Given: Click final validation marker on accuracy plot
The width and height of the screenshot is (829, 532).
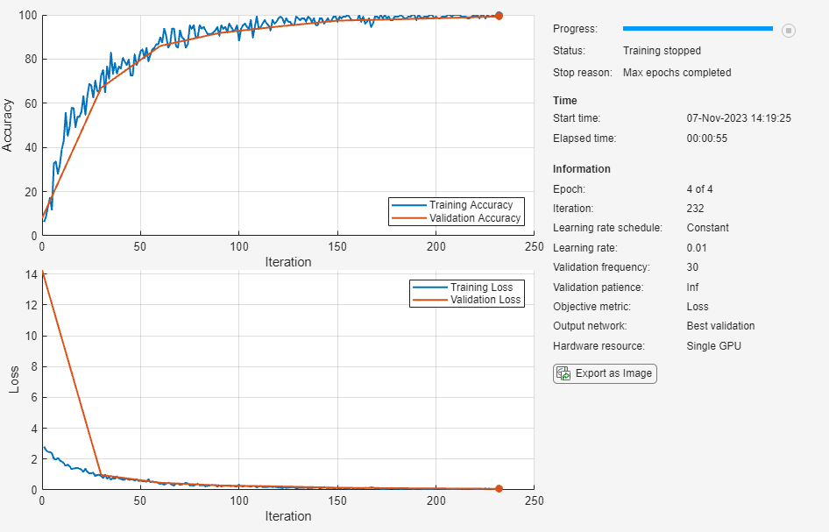Looking at the screenshot, I should [499, 15].
